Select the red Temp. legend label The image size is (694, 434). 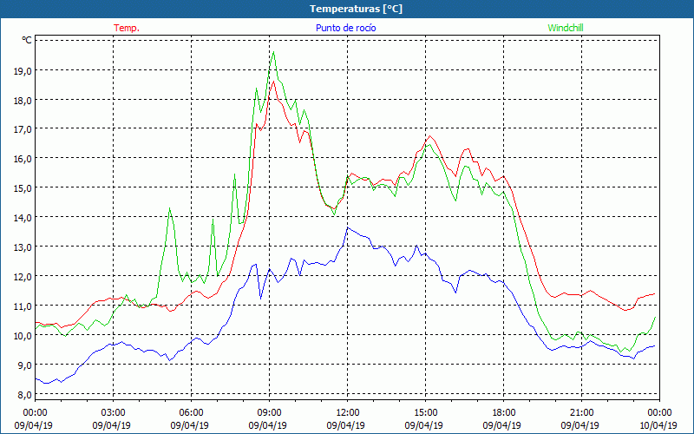(x=127, y=28)
